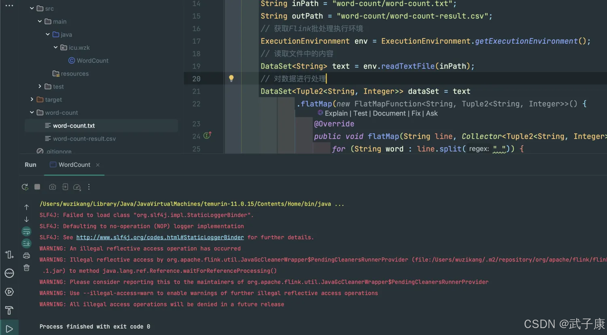
Task: Click line number 22 in gutter
Action: tap(196, 104)
